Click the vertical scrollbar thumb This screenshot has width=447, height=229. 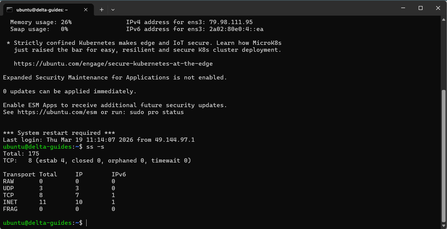pyautogui.click(x=444, y=156)
